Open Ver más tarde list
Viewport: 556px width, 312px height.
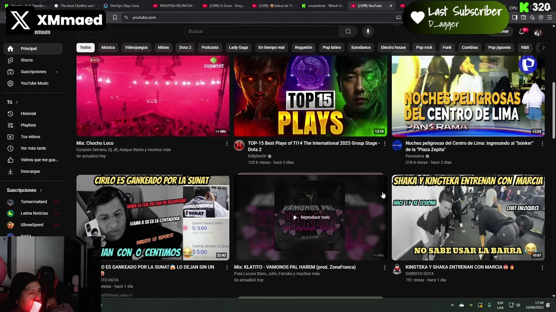click(33, 148)
